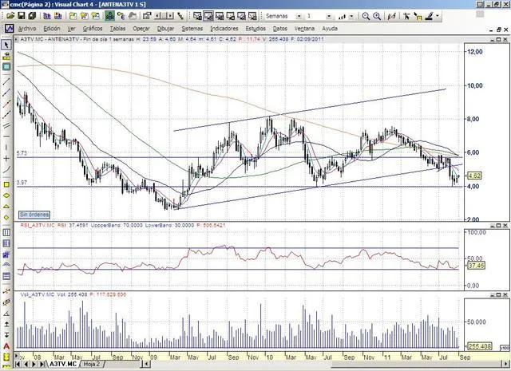Open the Semanas timeframe dropdown

pos(298,15)
